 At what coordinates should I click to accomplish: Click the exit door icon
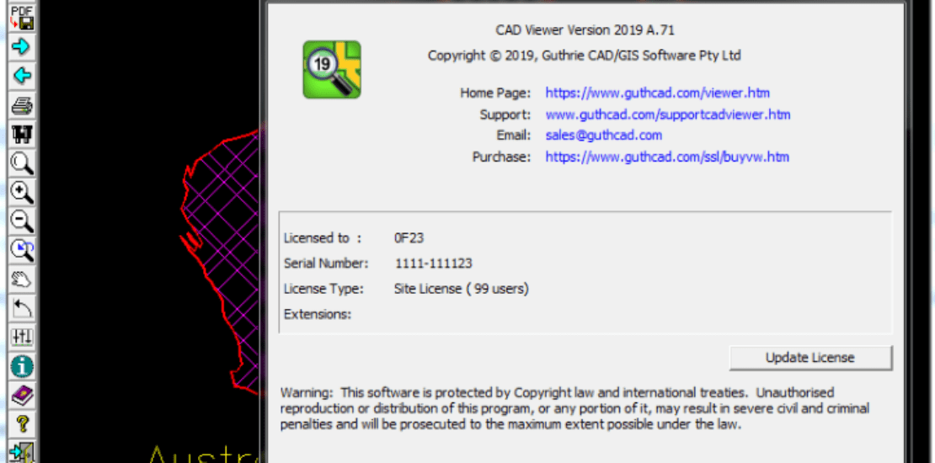(x=22, y=452)
